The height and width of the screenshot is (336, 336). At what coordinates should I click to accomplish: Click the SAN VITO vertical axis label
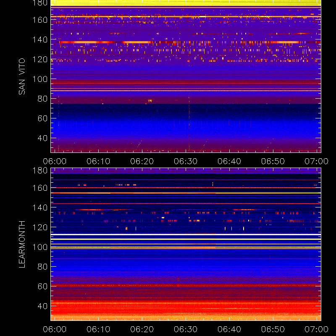point(22,76)
